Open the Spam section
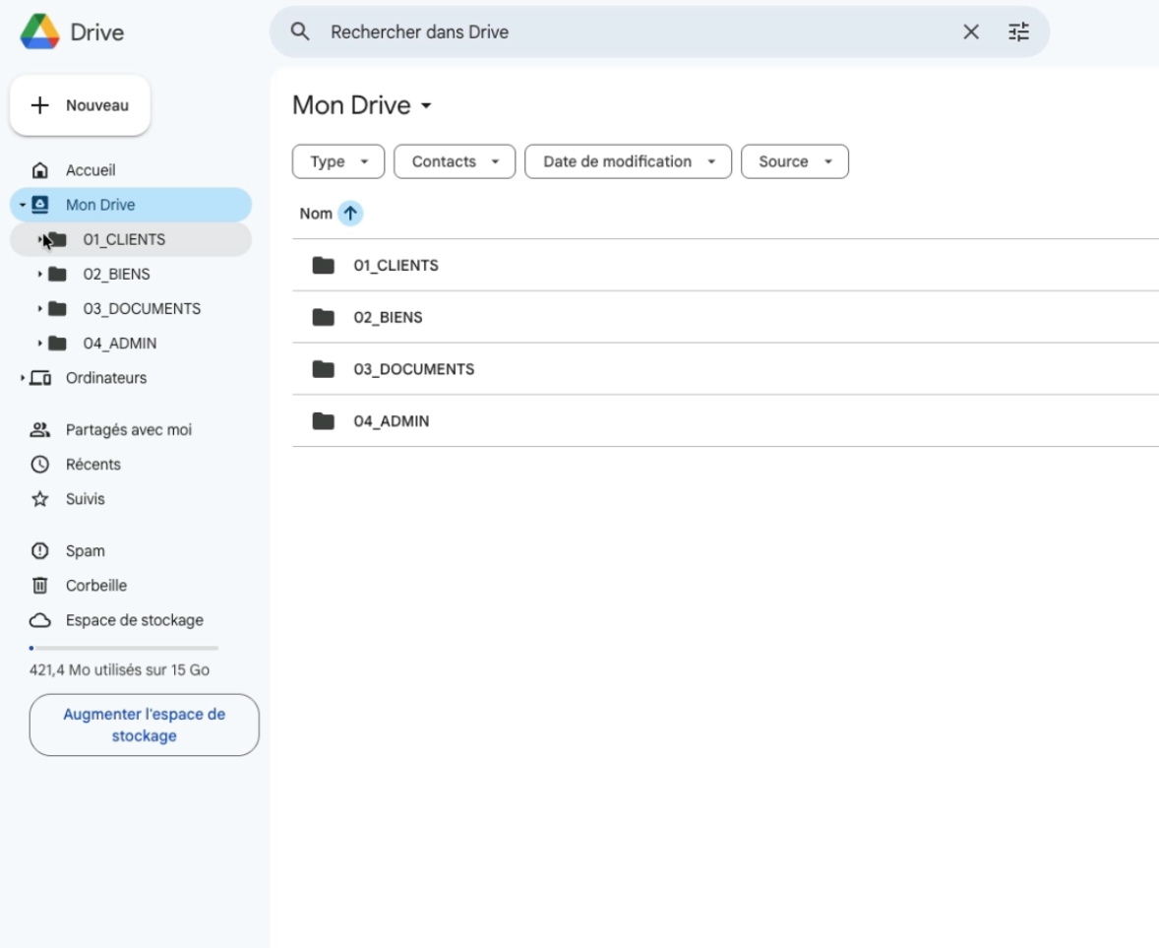The width and height of the screenshot is (1159, 948). [x=85, y=551]
